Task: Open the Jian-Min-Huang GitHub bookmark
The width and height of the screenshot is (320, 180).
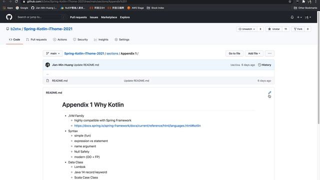Action: coord(44,8)
